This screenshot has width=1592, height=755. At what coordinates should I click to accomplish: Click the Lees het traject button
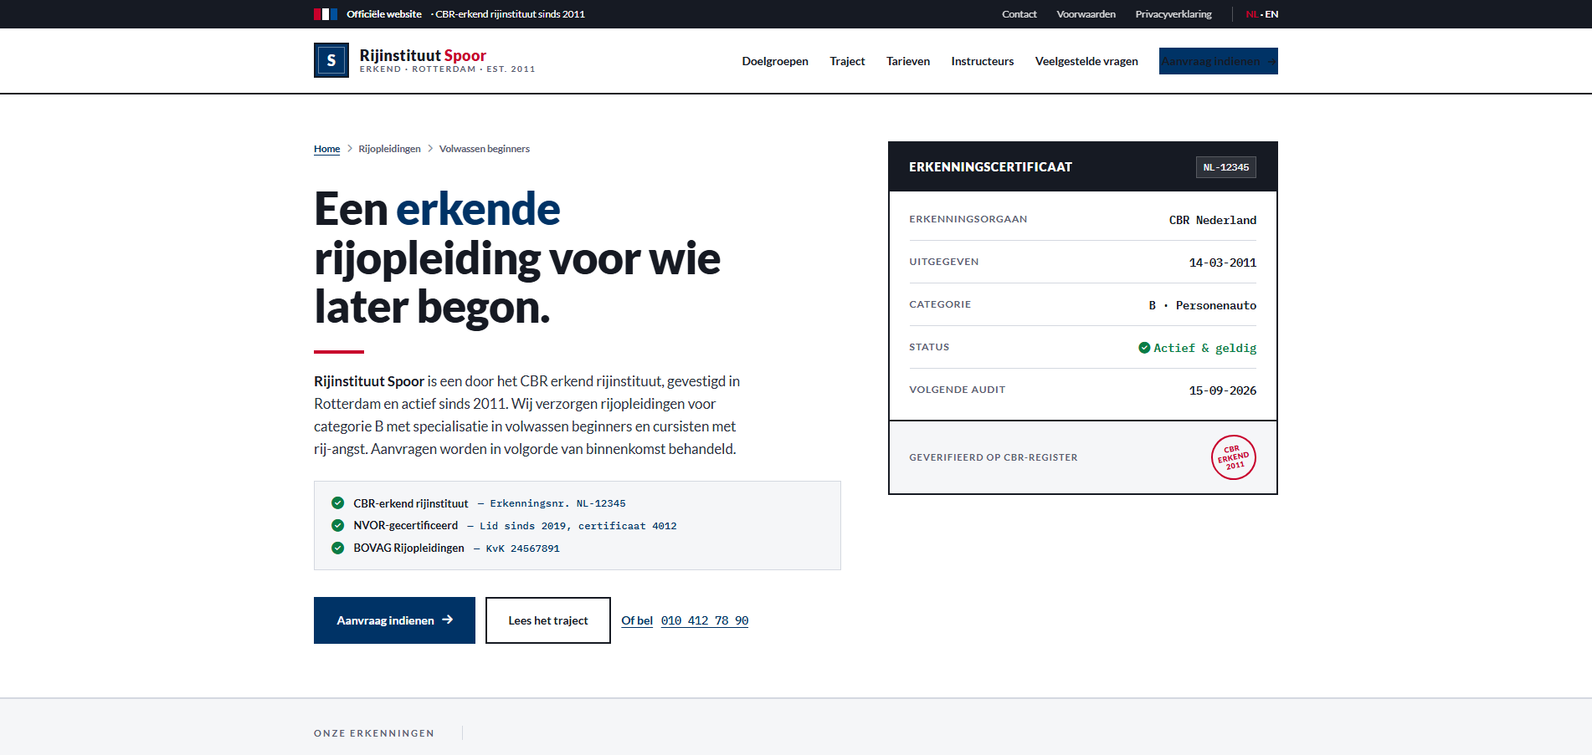(548, 620)
